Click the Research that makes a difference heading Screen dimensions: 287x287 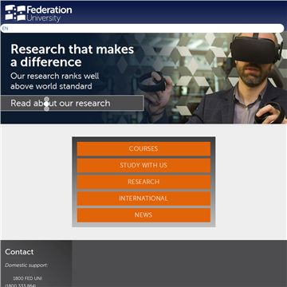click(73, 56)
